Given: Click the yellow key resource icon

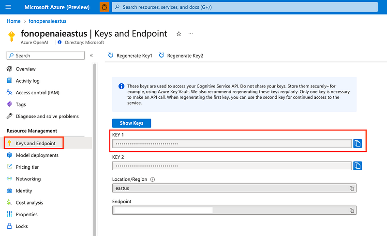Looking at the screenshot, I should click(11, 36).
